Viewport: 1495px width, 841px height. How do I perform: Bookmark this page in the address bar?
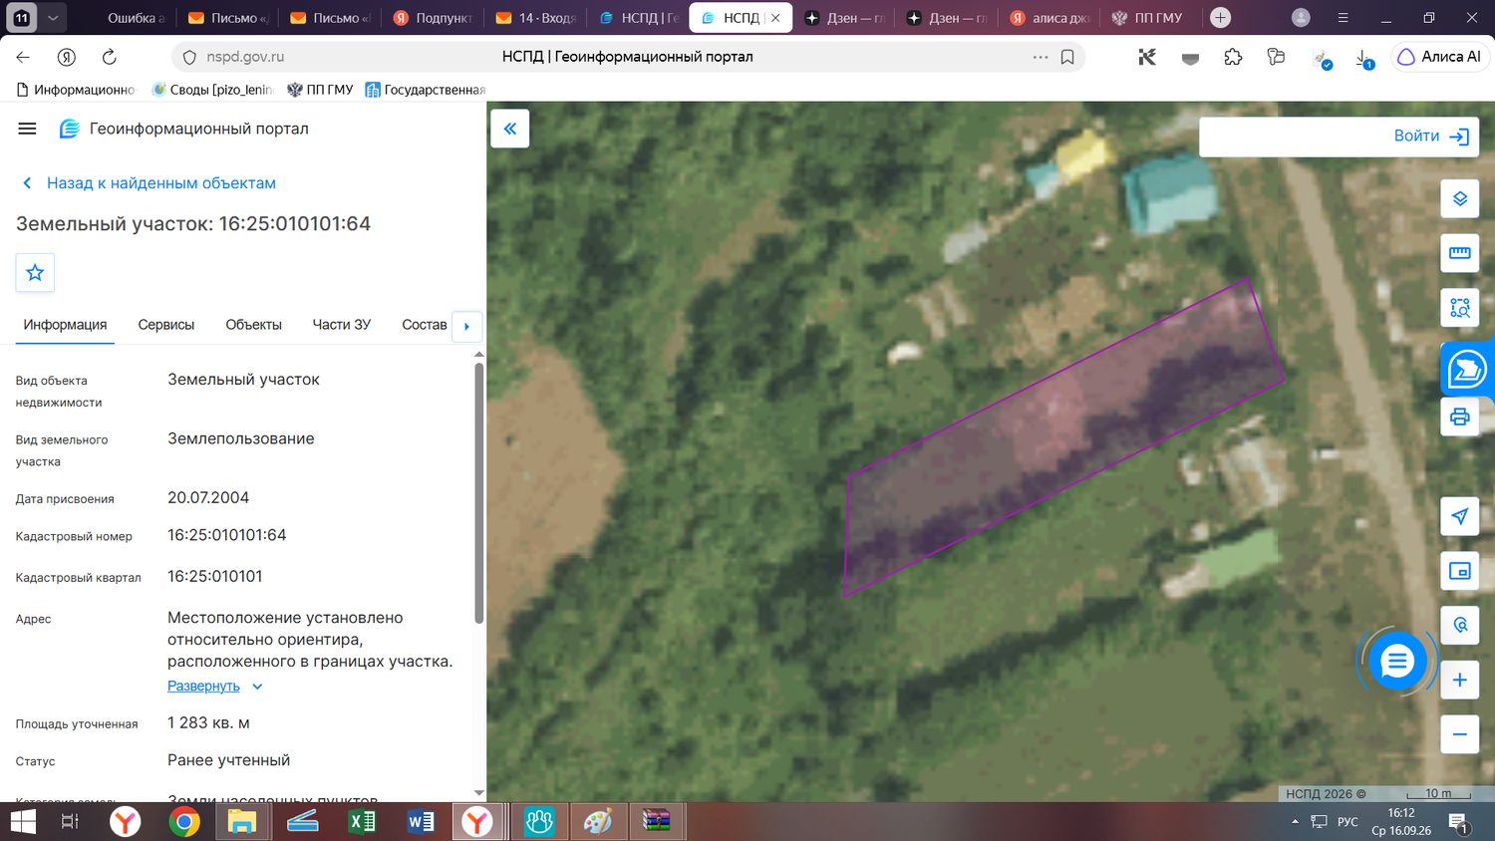pos(1067,57)
